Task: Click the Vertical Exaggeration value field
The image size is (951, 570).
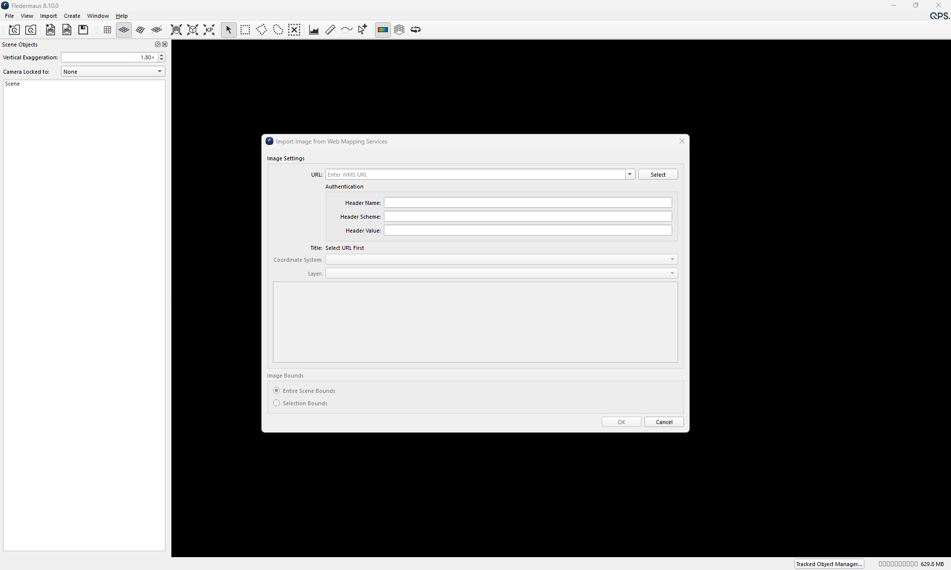Action: click(109, 57)
